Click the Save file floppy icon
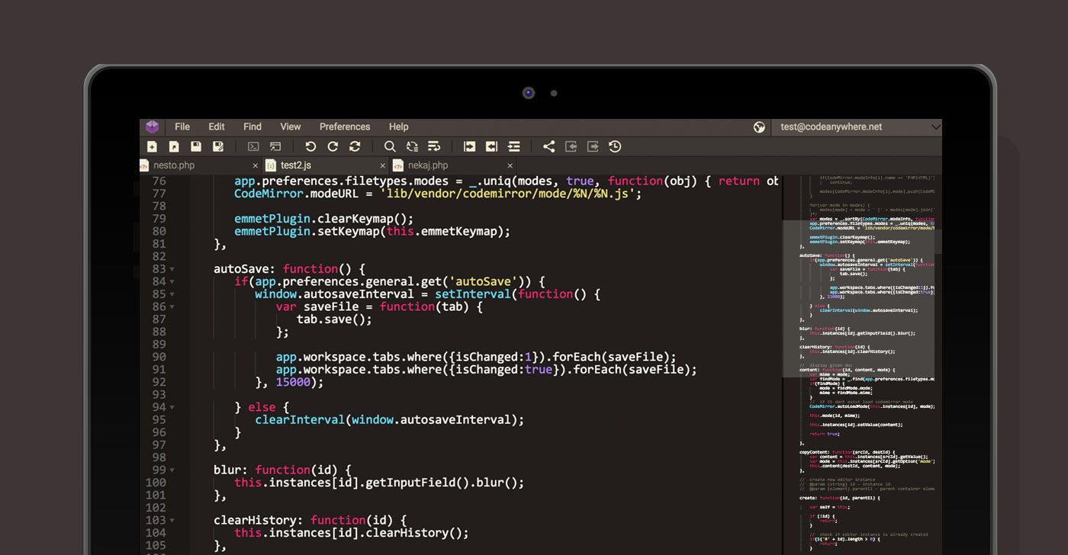This screenshot has width=1068, height=555. point(196,146)
